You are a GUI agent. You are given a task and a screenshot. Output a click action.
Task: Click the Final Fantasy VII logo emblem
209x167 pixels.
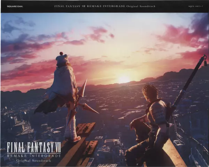(34, 147)
